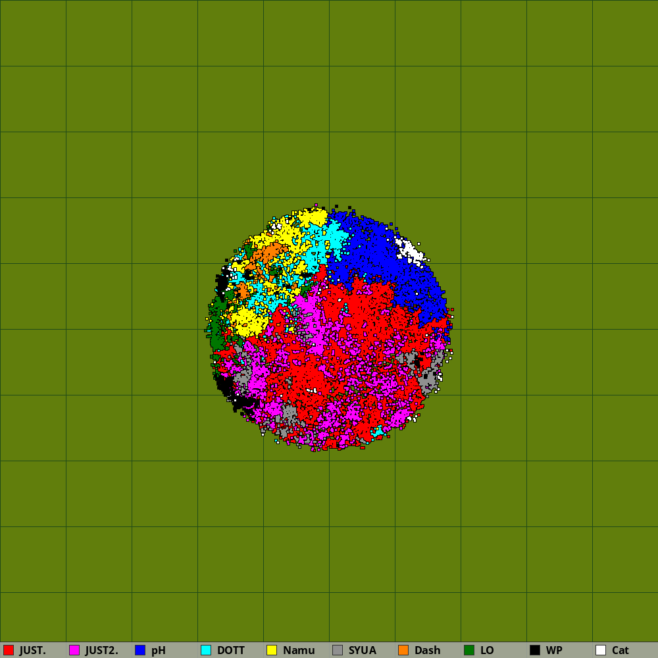This screenshot has width=658, height=658.
Task: Select the yellow Namu legend swatch
Action: (272, 650)
